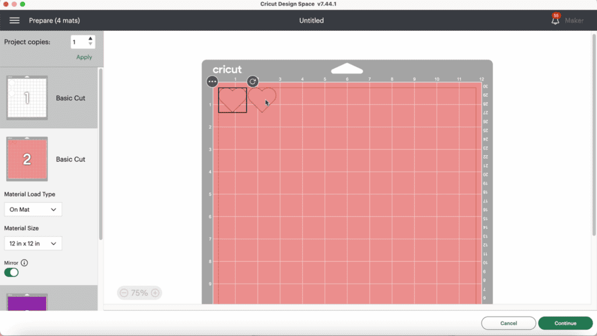Zoom out with the minus button

(x=124, y=293)
